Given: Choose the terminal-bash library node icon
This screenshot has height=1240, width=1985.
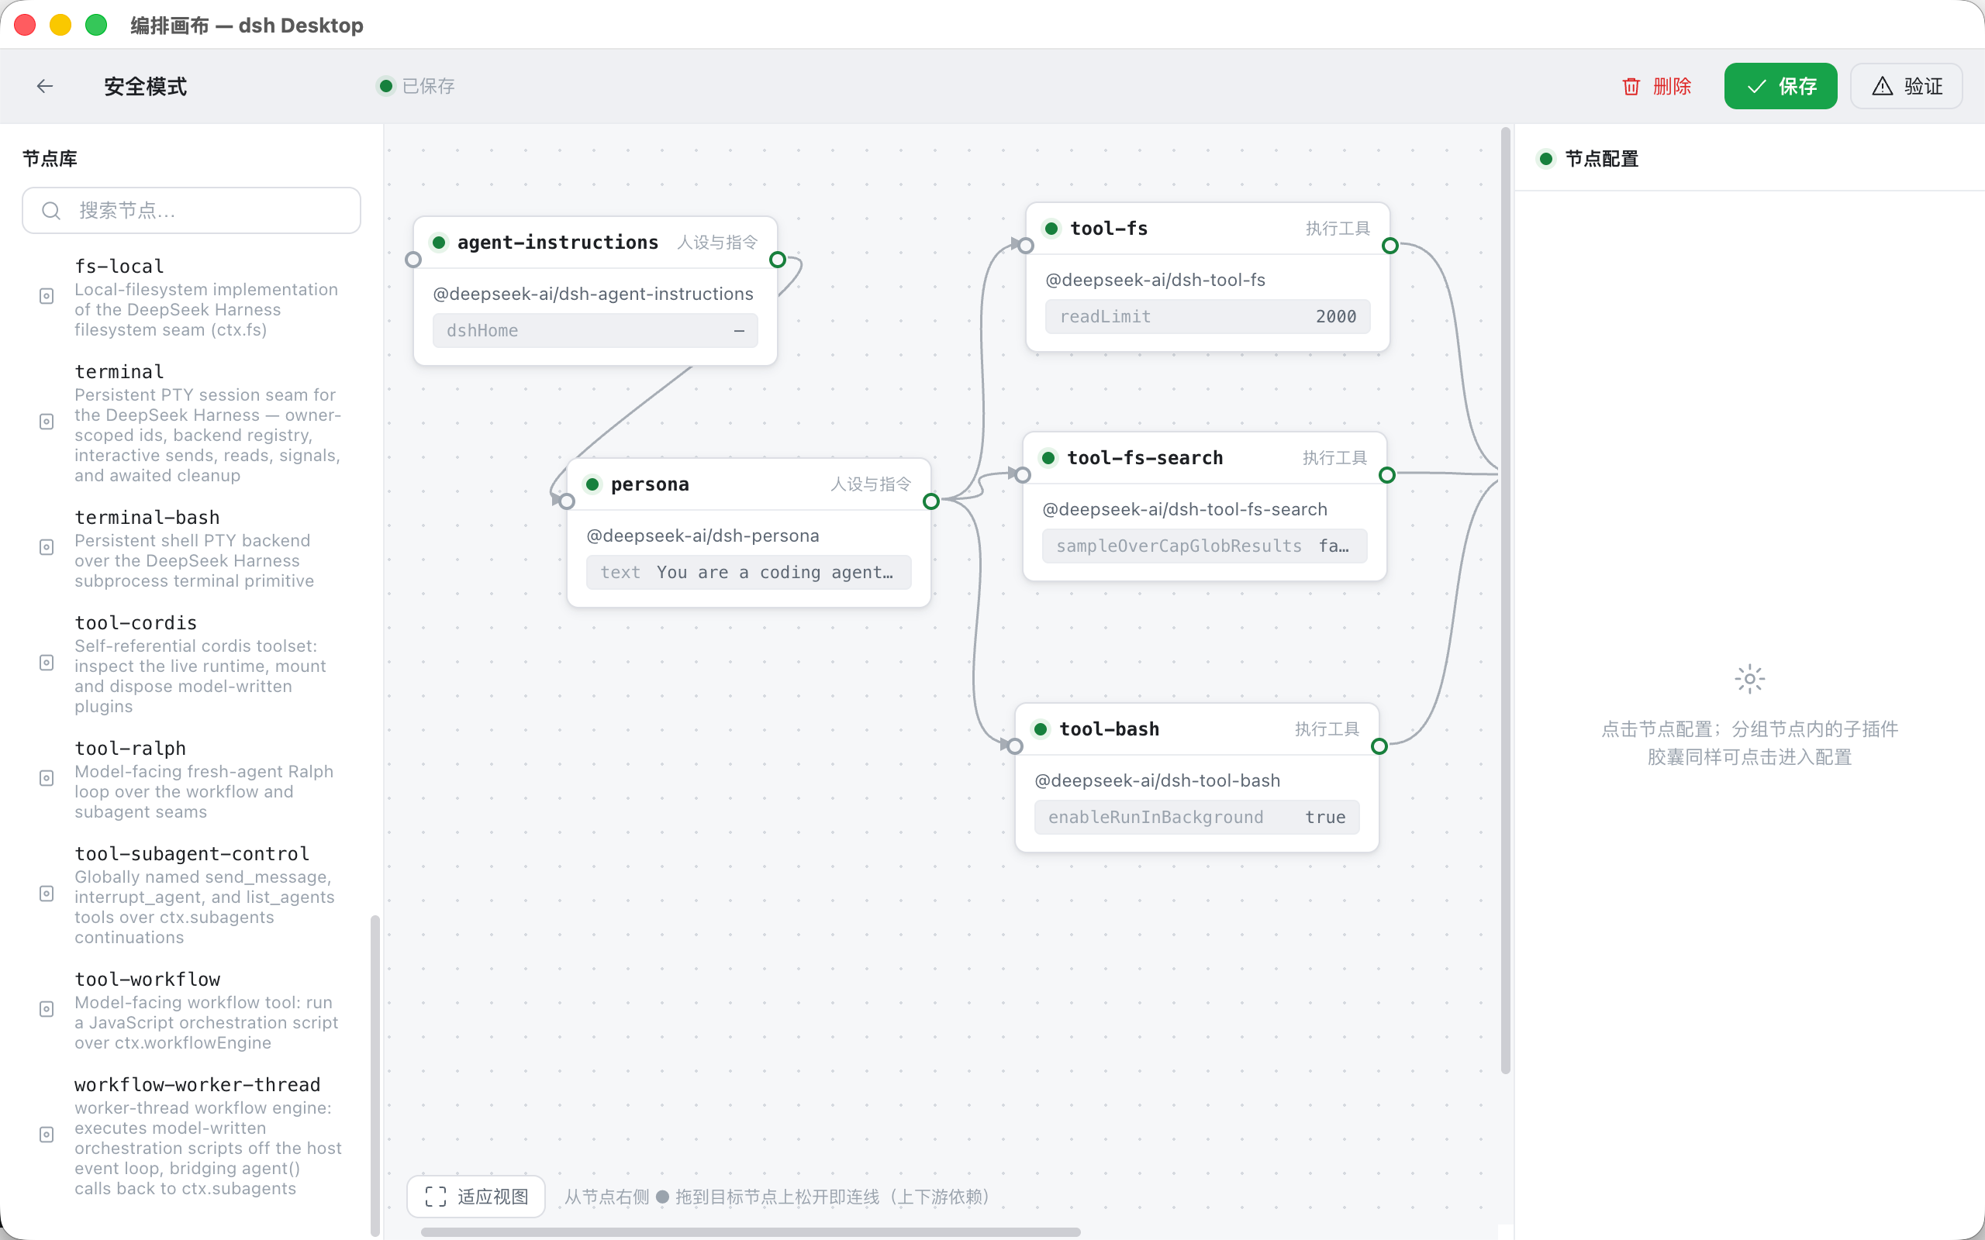Looking at the screenshot, I should [x=47, y=547].
